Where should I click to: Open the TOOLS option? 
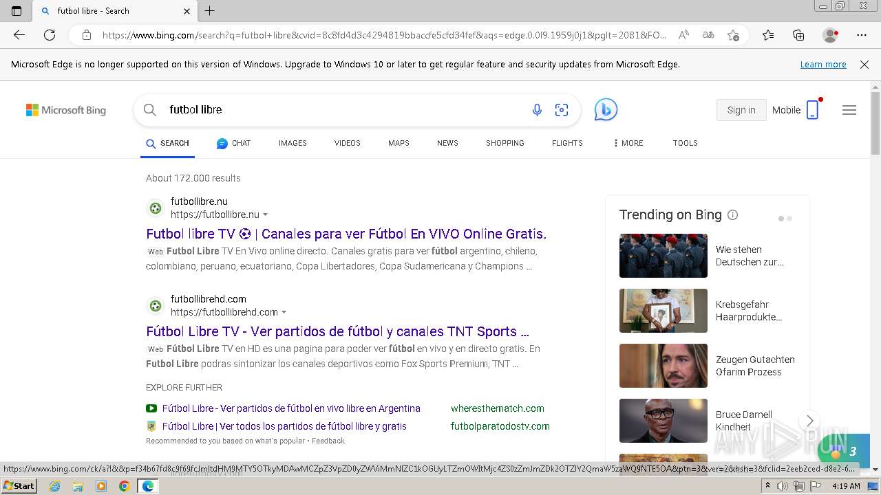(x=685, y=143)
